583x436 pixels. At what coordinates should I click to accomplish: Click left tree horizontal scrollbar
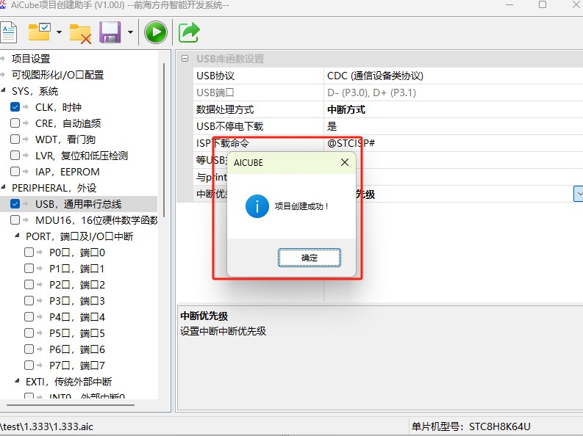71,405
